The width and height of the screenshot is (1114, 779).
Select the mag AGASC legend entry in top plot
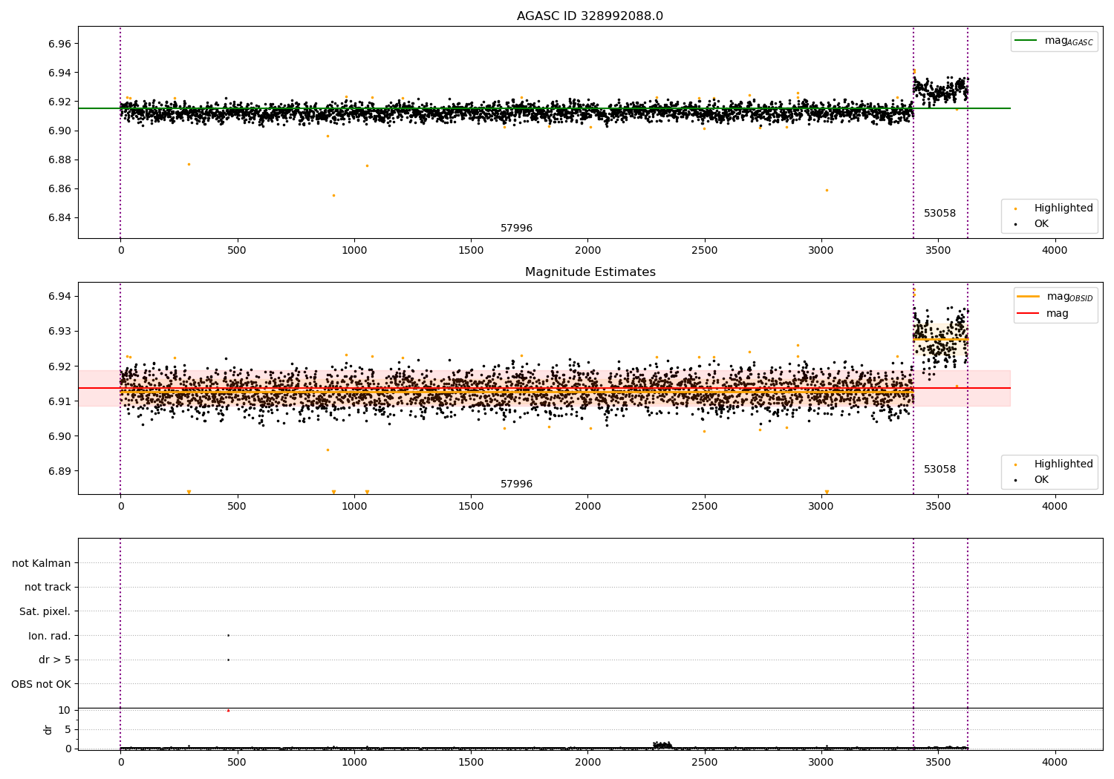click(1054, 41)
